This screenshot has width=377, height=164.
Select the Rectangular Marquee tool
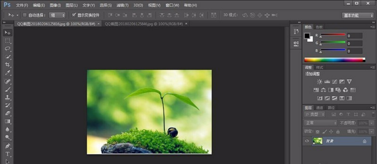tap(8, 41)
